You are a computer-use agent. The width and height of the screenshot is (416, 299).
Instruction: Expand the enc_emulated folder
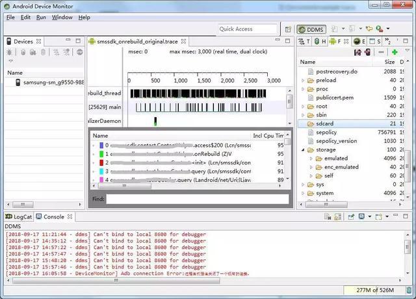pyautogui.click(x=311, y=168)
